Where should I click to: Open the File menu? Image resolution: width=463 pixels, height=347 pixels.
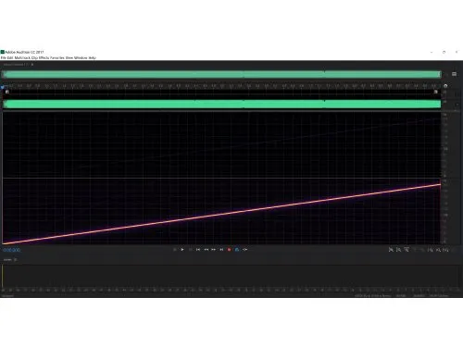pos(4,57)
